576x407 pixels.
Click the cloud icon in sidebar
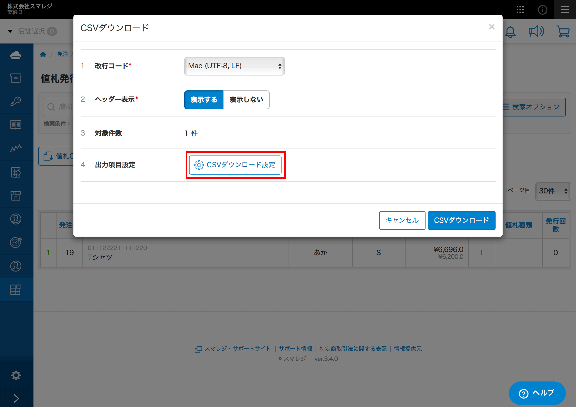coord(16,55)
